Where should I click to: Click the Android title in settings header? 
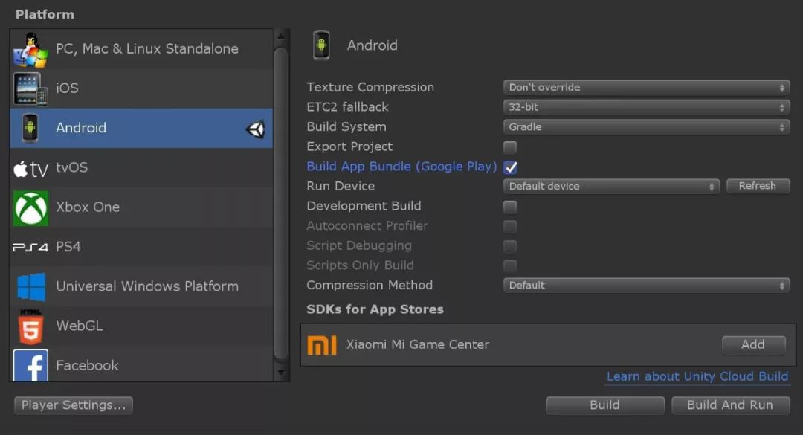(x=373, y=45)
